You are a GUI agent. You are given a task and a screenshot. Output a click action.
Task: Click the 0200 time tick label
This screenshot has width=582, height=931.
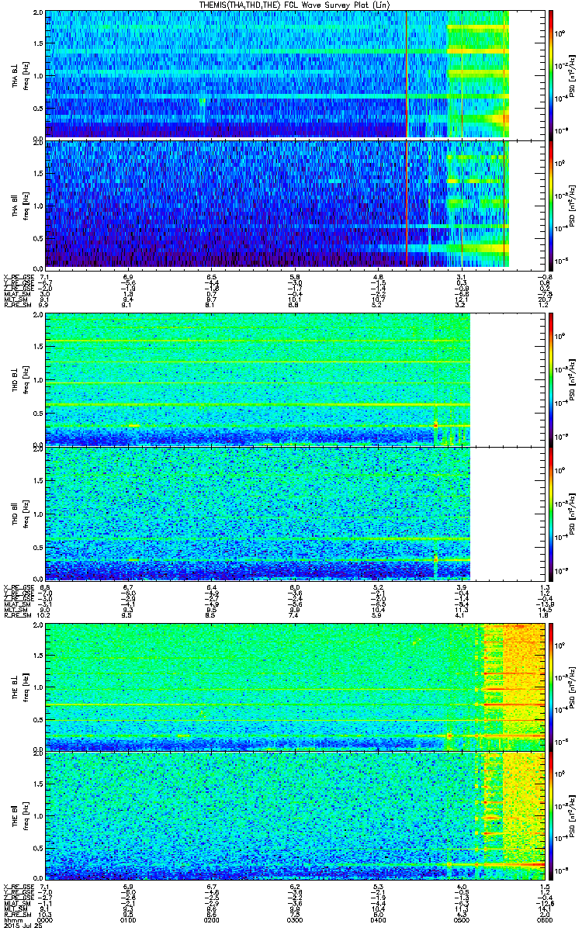pos(211,919)
